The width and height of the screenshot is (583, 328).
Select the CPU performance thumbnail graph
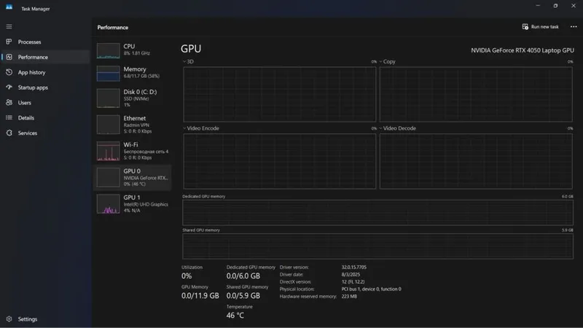click(x=108, y=51)
